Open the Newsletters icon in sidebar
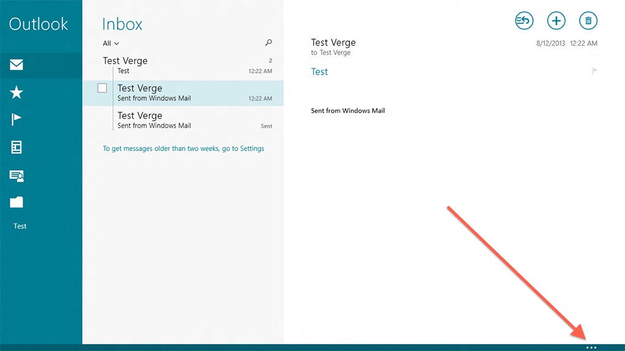Viewport: 625px width, 351px height. coord(17,148)
